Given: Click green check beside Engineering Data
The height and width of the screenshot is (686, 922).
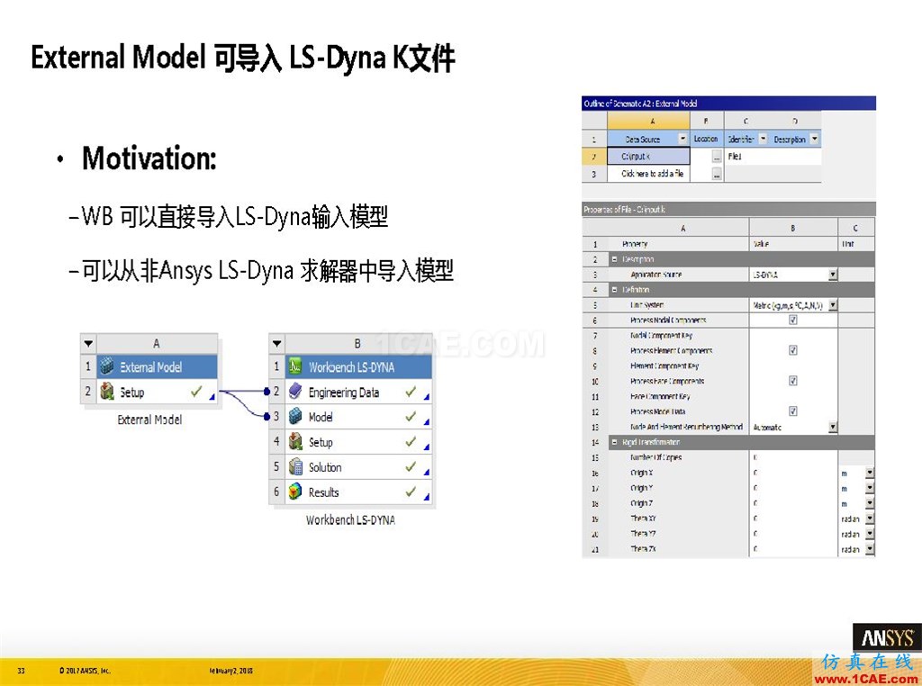Looking at the screenshot, I should click(411, 391).
